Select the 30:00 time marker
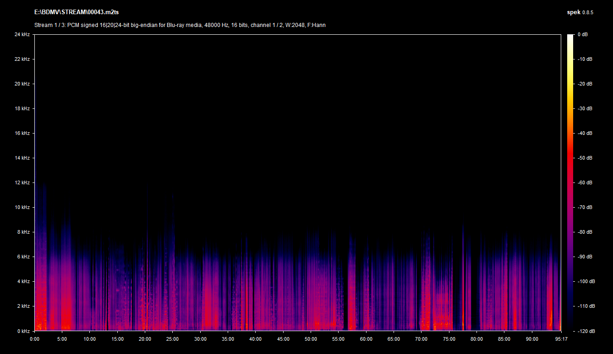Image resolution: width=613 pixels, height=354 pixels. point(200,339)
